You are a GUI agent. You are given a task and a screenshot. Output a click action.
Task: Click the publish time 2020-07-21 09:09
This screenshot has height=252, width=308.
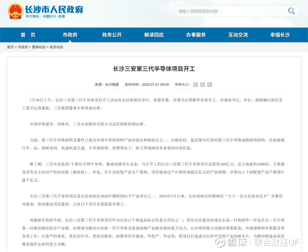coord(155,85)
